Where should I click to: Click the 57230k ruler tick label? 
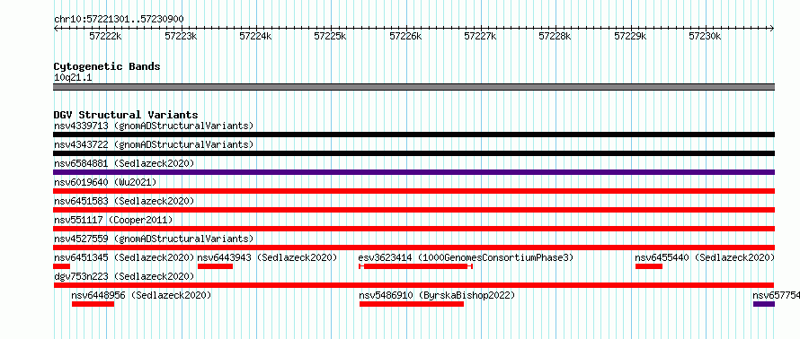[705, 36]
